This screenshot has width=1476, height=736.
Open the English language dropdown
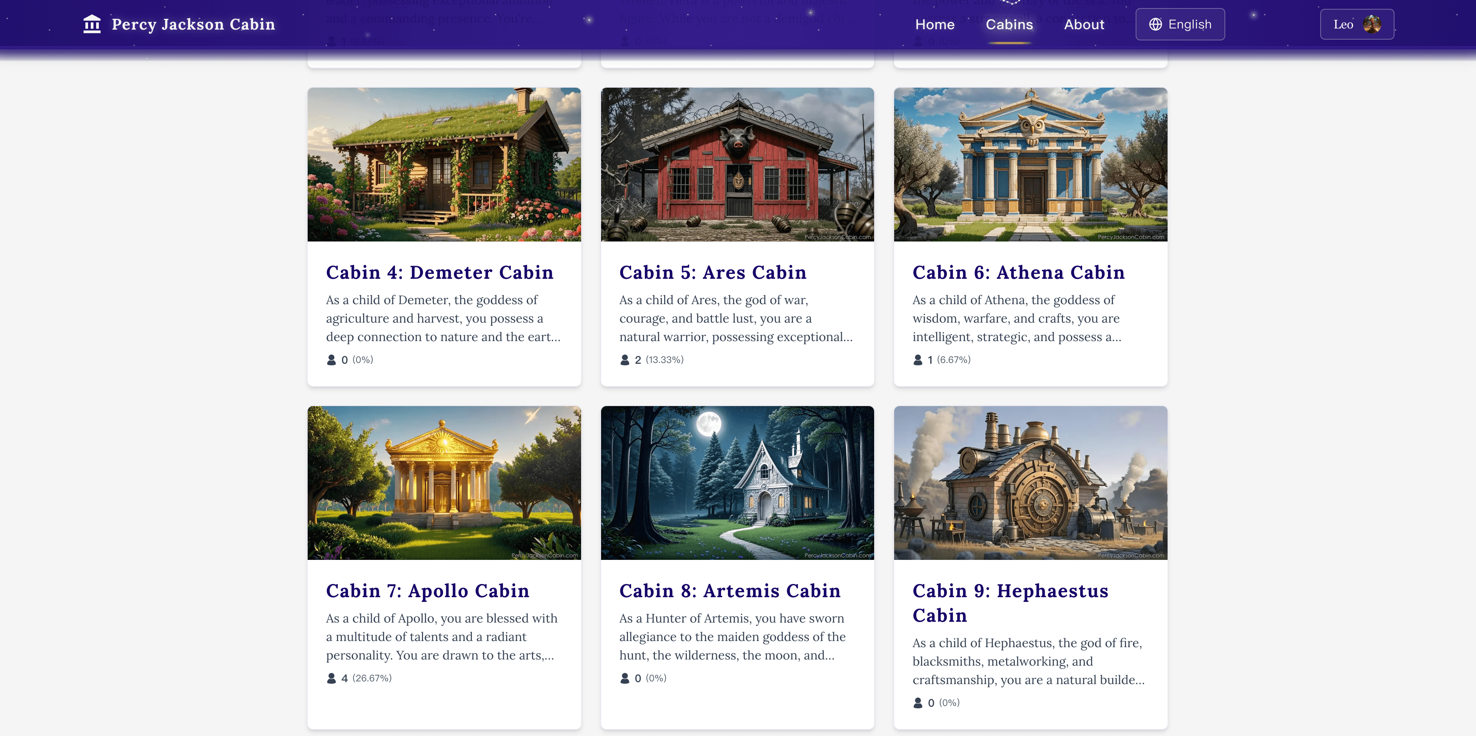(x=1180, y=24)
